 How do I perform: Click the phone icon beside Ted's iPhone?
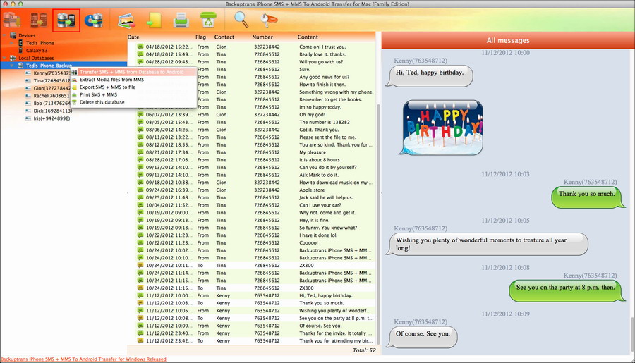point(20,43)
